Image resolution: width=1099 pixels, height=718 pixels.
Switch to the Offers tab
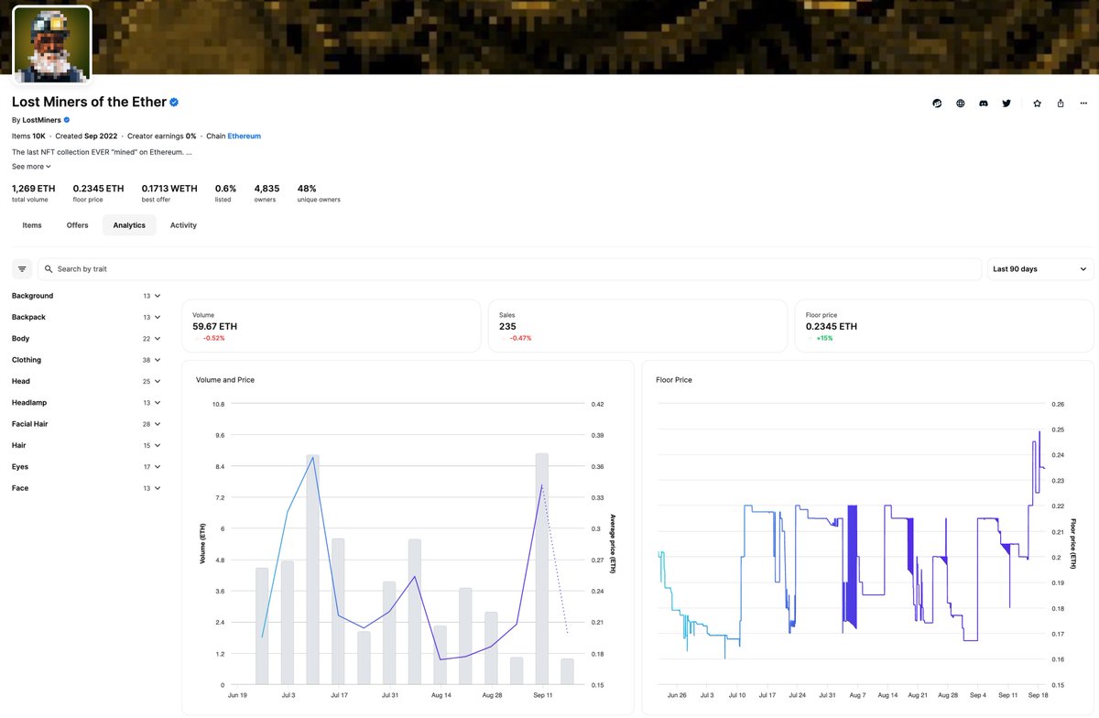point(78,225)
